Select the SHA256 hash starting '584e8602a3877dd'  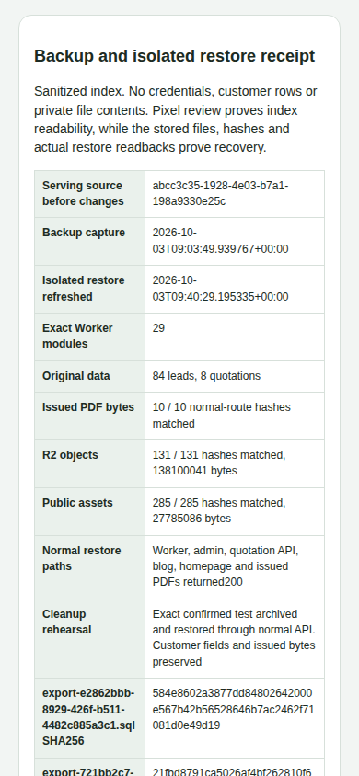tap(233, 709)
